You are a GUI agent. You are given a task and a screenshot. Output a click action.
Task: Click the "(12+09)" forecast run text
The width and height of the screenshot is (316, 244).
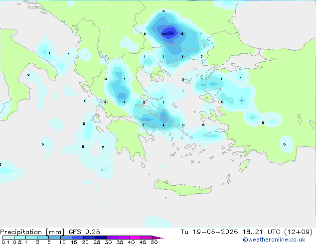(x=298, y=232)
